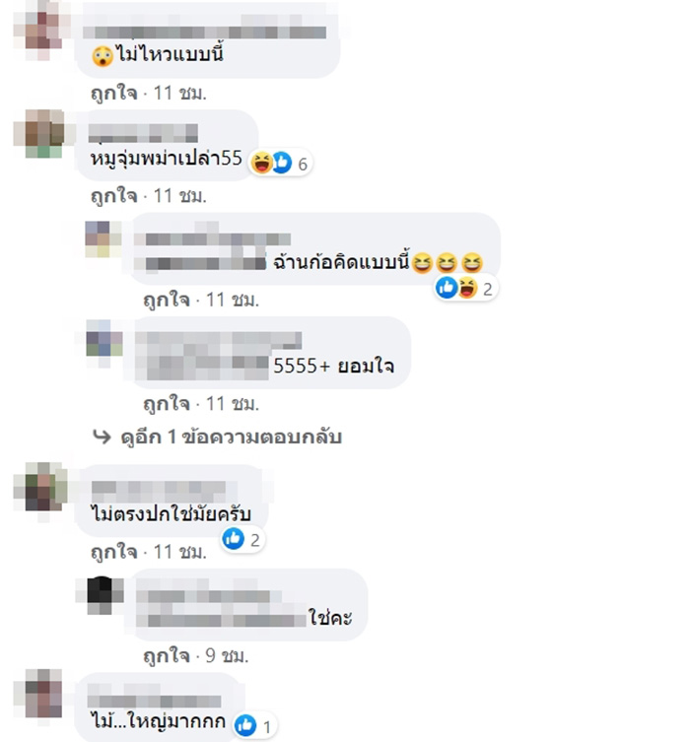This screenshot has height=742, width=690.
Task: Open blurred author name above ไม่ตรงปกใช่มัยครับ
Action: click(x=158, y=489)
